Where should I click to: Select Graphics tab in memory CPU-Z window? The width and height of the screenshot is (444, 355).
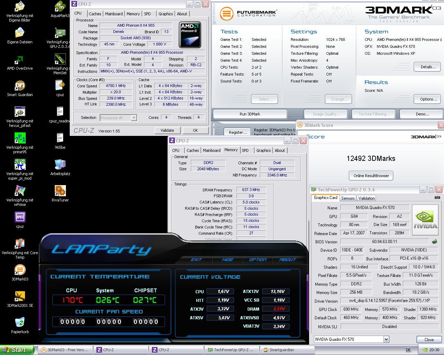pos(263,150)
